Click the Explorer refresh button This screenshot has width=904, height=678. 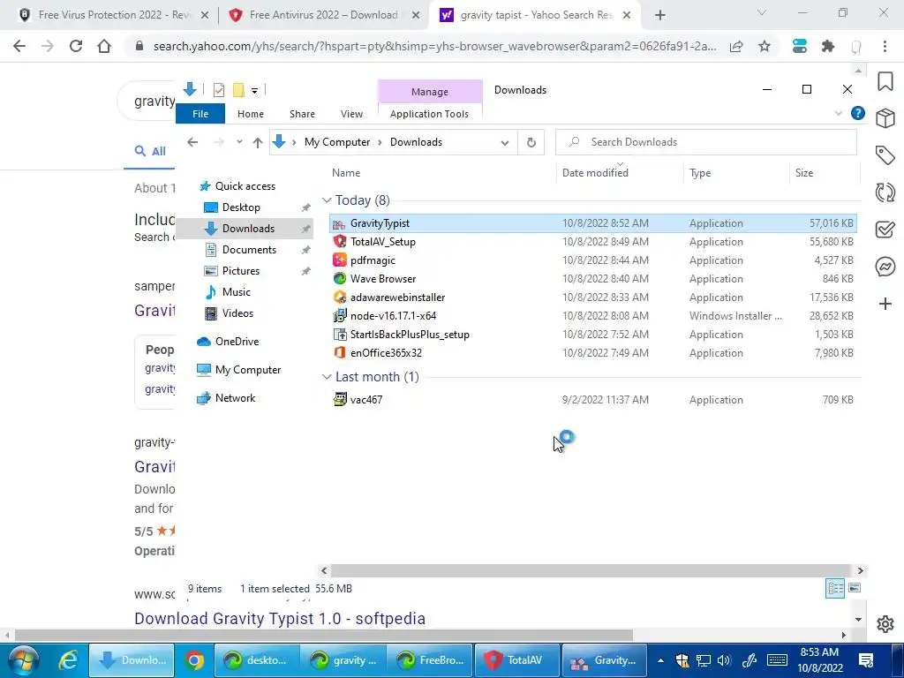[531, 142]
